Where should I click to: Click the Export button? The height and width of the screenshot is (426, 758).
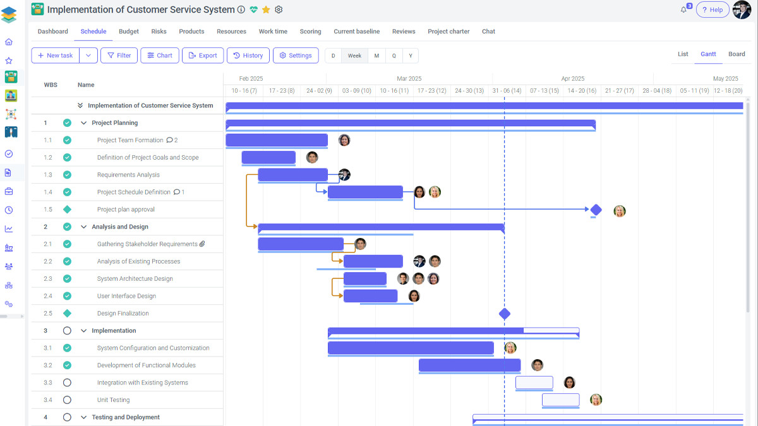tap(203, 56)
